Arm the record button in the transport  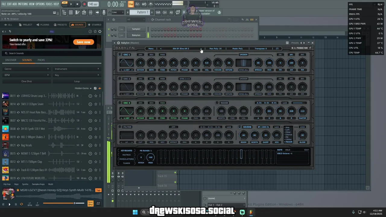(84, 4)
